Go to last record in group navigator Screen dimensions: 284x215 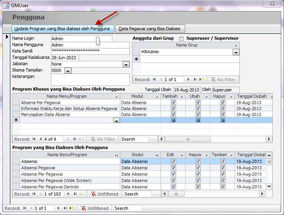[195, 80]
